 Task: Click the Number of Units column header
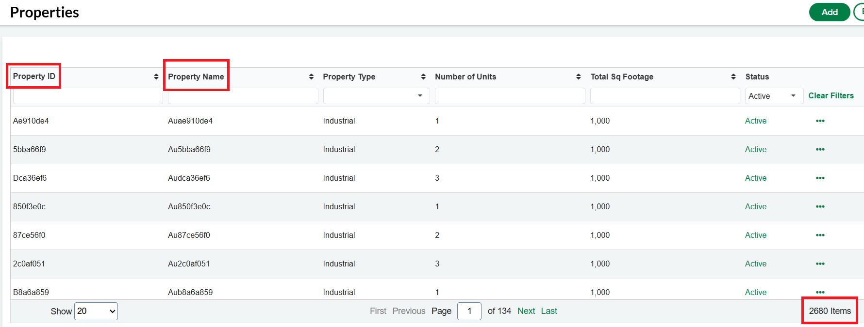pyautogui.click(x=465, y=77)
